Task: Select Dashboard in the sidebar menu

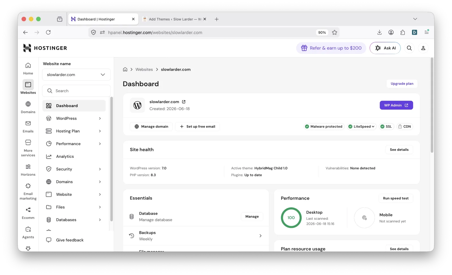Action: [74, 106]
